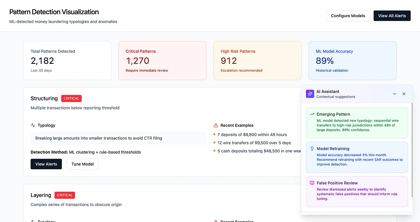Click the CRITICAL badge next to Layering
Screen dimensions: 420x222
[65, 195]
